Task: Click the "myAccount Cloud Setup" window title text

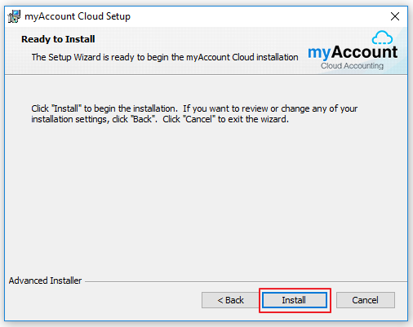Action: (78, 16)
